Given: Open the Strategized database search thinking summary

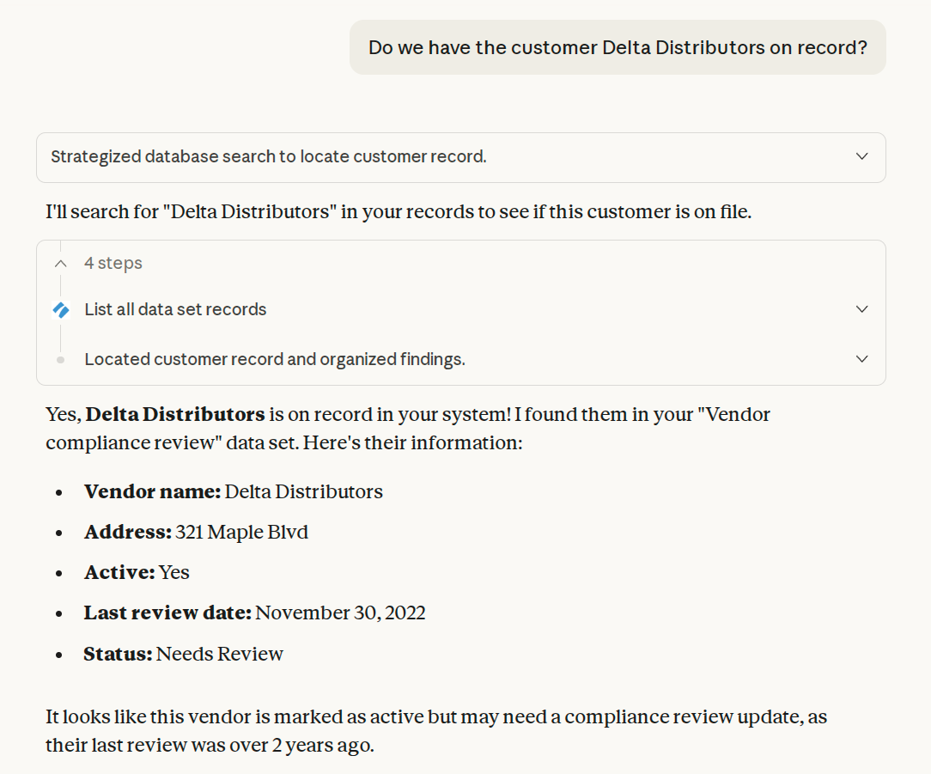Looking at the screenshot, I should pyautogui.click(x=269, y=157).
